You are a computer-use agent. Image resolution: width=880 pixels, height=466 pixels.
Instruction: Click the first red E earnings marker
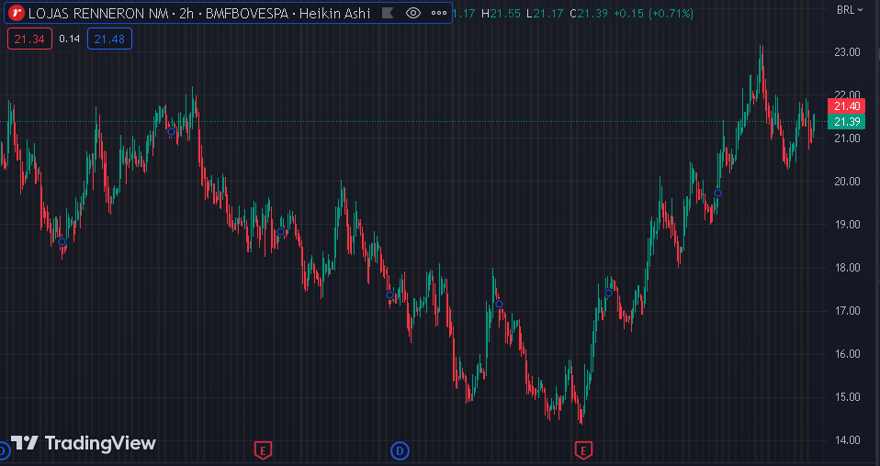[x=264, y=449]
